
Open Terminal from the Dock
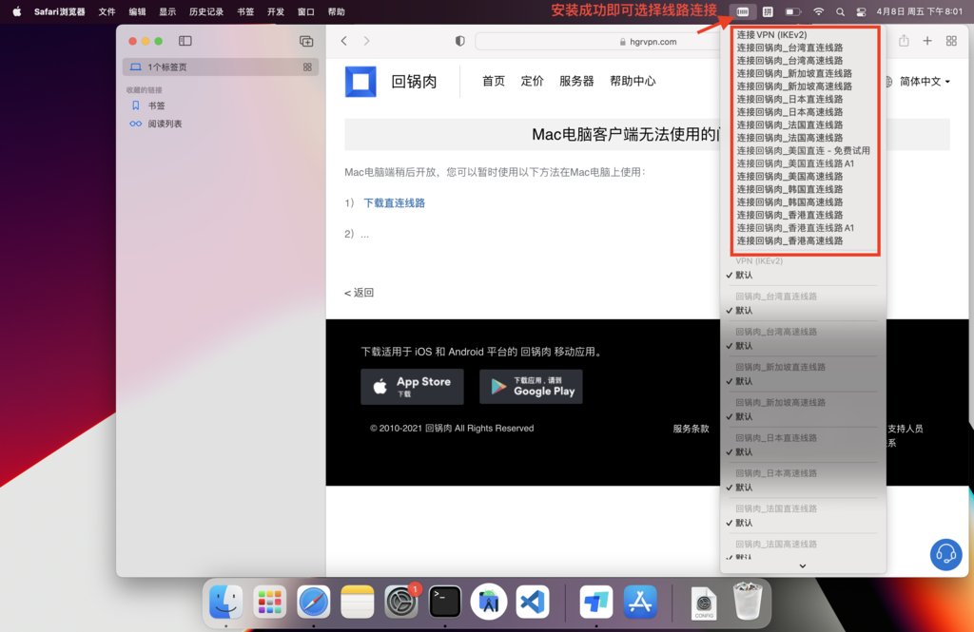[445, 602]
